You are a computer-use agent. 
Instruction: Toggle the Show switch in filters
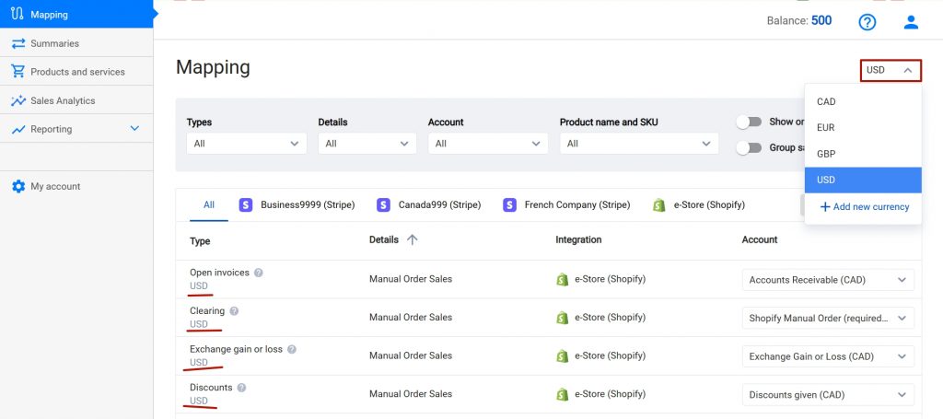749,122
